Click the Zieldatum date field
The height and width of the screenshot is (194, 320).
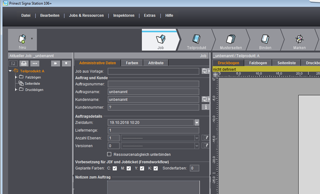(x=151, y=123)
